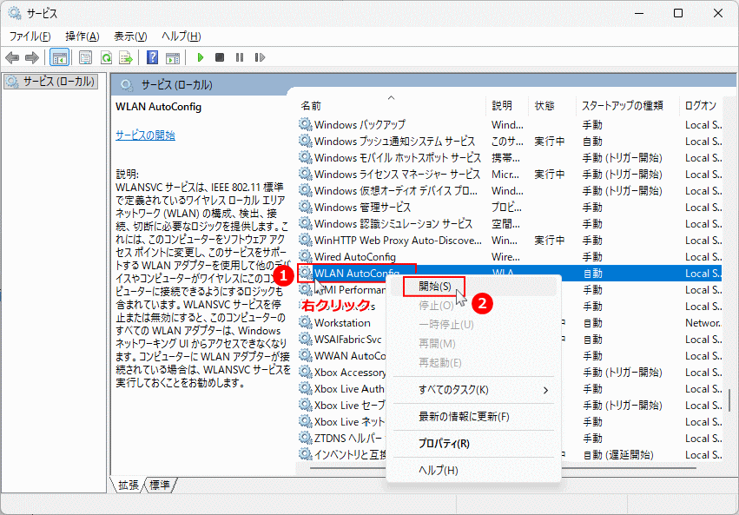Click the Pause service toolbar icon
This screenshot has width=739, height=515.
pos(240,57)
